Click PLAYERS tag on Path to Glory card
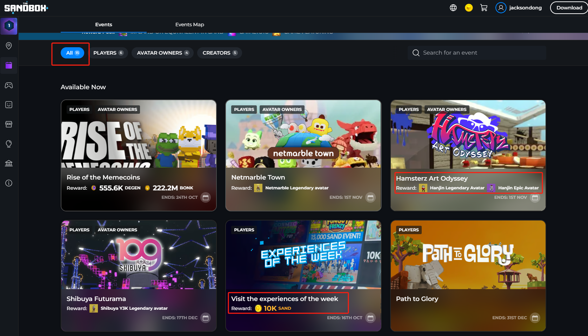The image size is (588, 336). 409,230
